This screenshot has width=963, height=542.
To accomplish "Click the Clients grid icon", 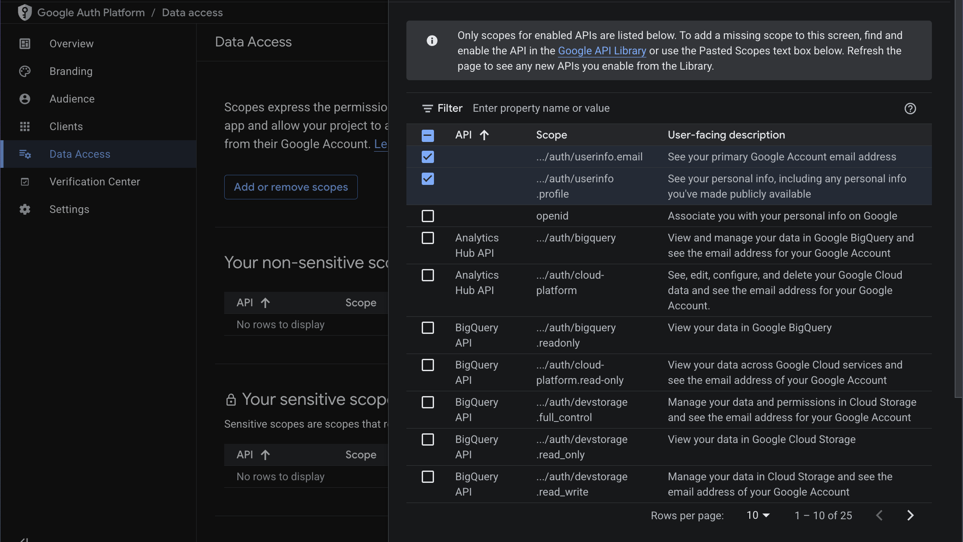I will 25,127.
